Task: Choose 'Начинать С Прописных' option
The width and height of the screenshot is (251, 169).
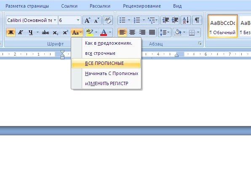Action: coord(106,73)
